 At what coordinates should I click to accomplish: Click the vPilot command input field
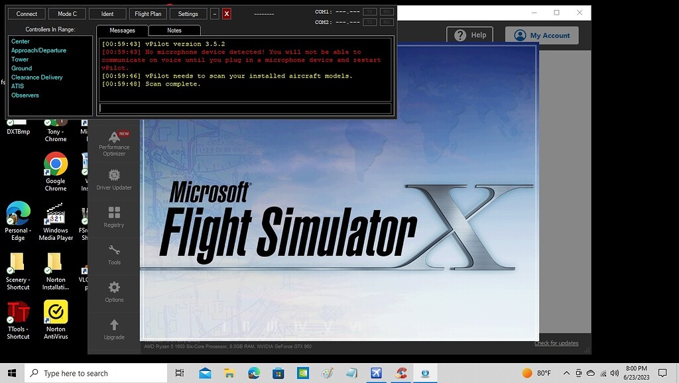pyautogui.click(x=245, y=108)
